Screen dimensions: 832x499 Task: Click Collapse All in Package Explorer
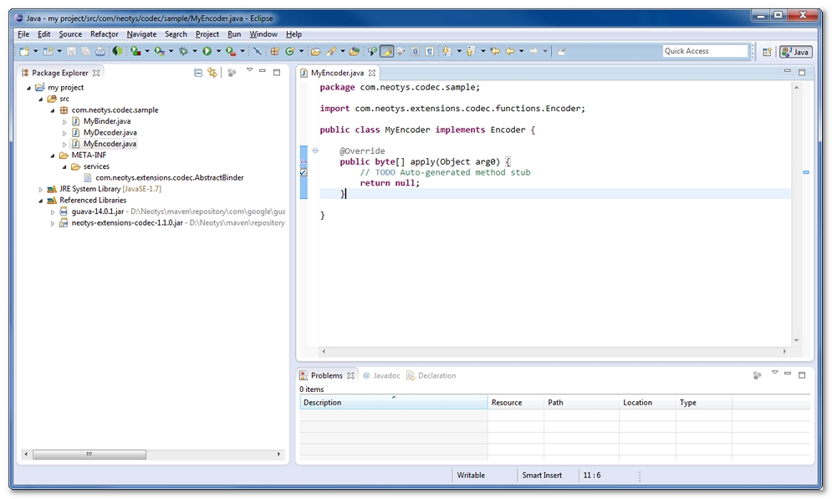pyautogui.click(x=198, y=73)
